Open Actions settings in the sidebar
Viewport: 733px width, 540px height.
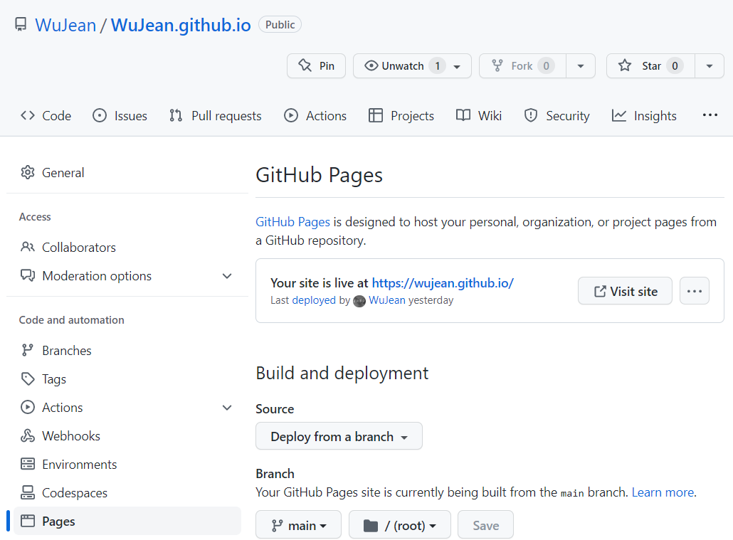pos(127,408)
